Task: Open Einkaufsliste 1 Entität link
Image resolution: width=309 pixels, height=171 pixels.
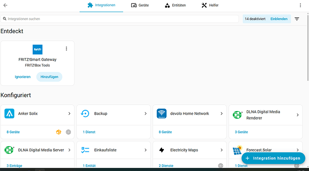Action: coord(89,166)
